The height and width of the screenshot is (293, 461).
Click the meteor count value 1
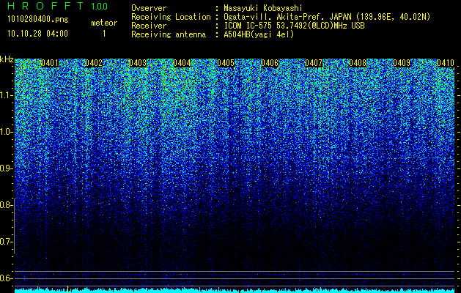(104, 34)
